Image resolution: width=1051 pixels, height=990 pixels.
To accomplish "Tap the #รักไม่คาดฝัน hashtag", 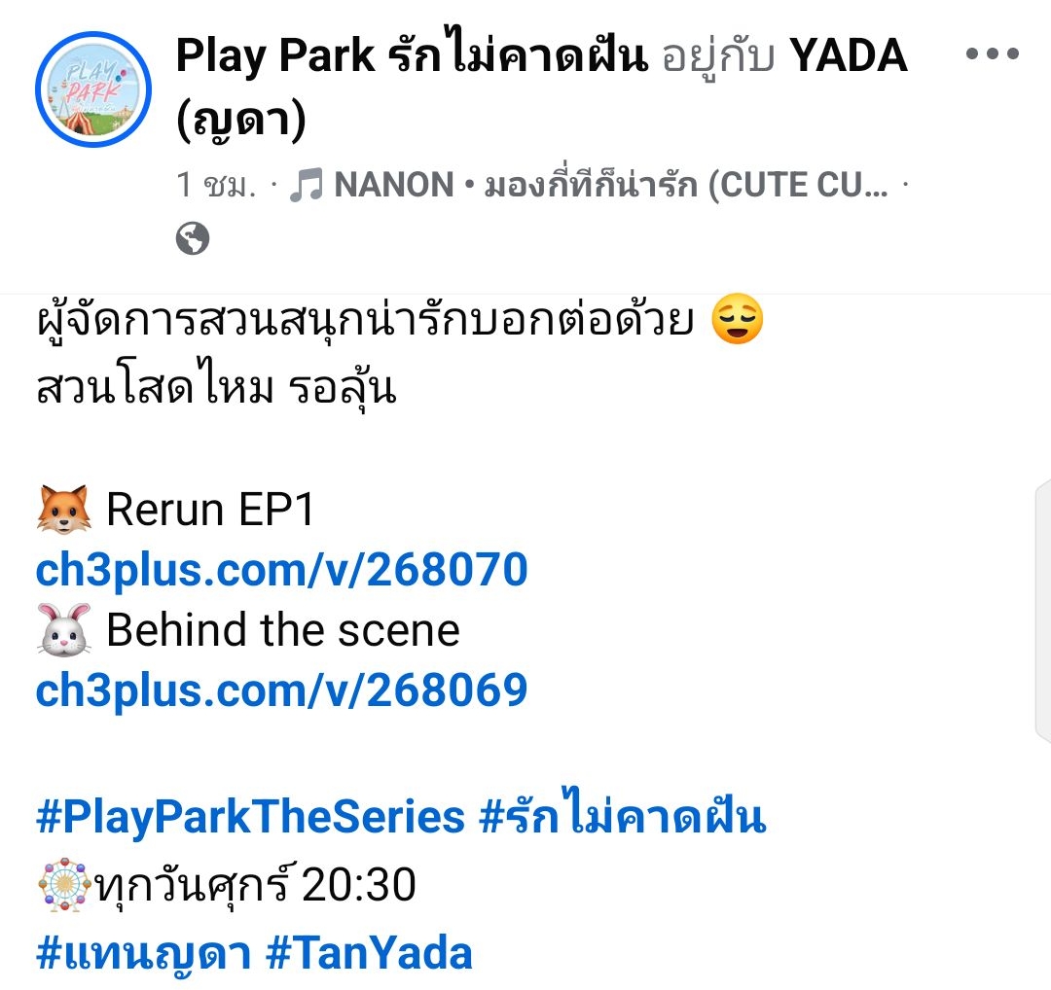I will click(x=623, y=813).
